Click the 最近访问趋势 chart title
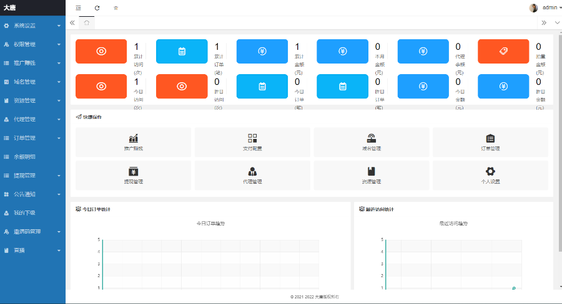Viewport: 562px width, 304px height. tap(453, 223)
